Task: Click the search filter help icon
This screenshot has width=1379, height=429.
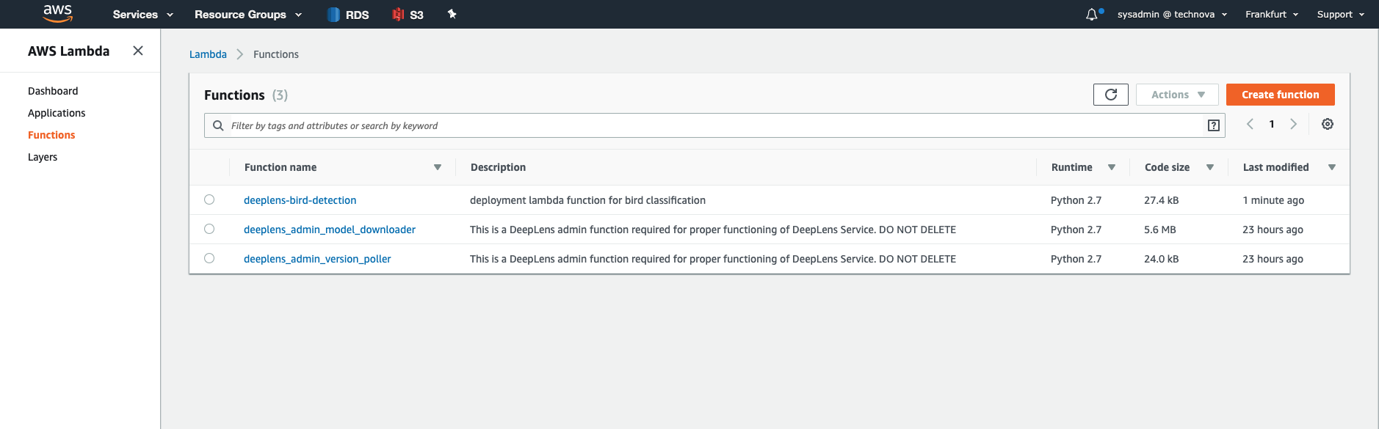Action: pos(1213,125)
